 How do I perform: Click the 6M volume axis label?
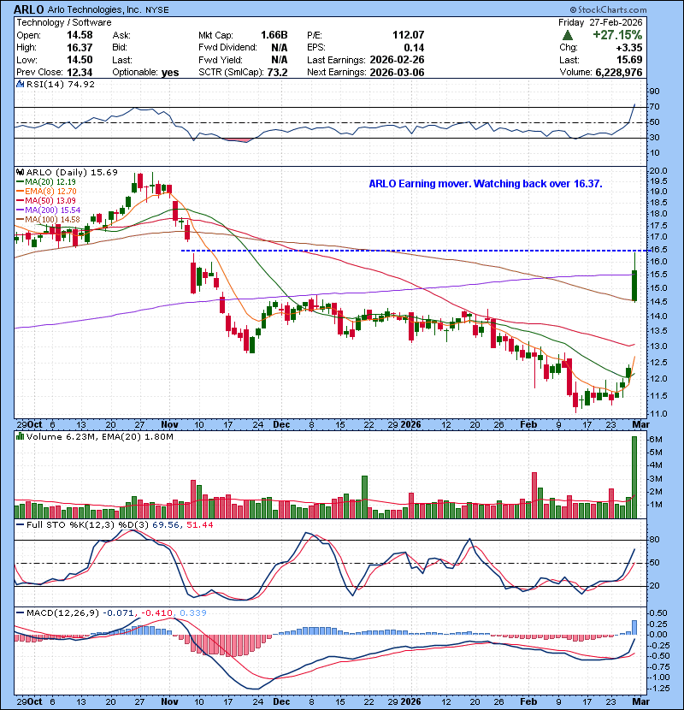coord(656,440)
